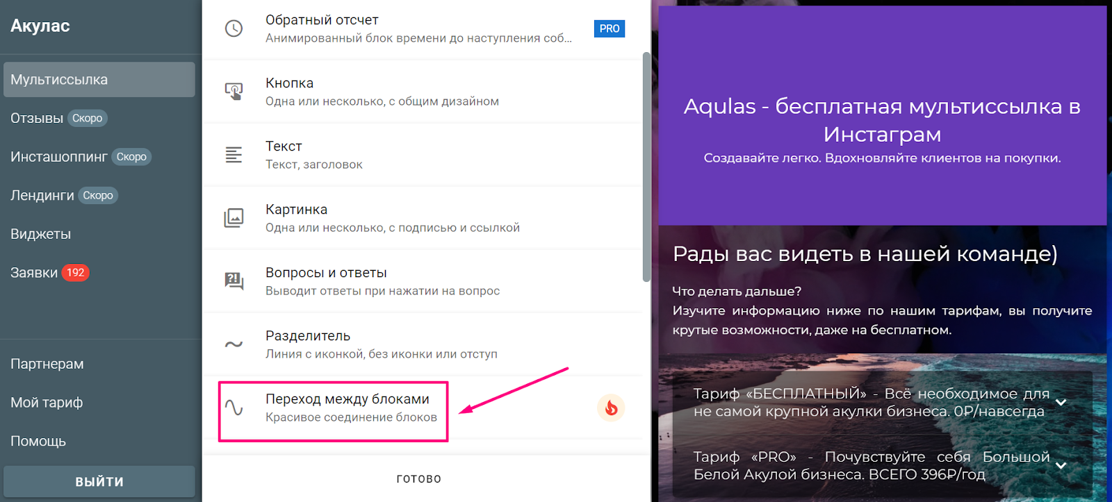Click the text lines icon next to Текст
Screen dimensions: 1112x502
234,155
